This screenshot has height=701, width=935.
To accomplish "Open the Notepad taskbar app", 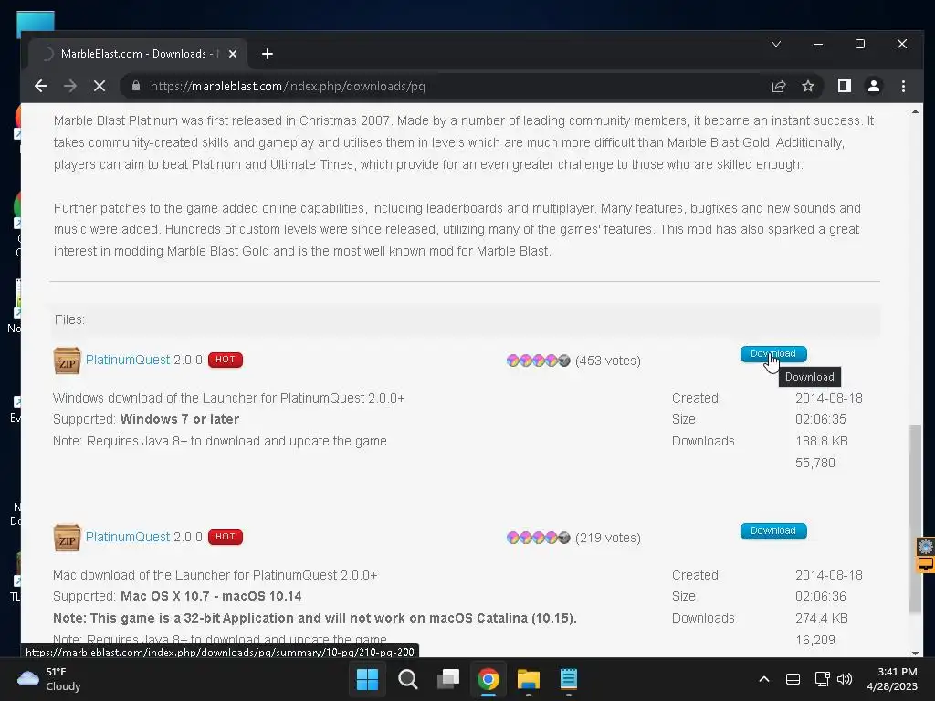I will [569, 679].
